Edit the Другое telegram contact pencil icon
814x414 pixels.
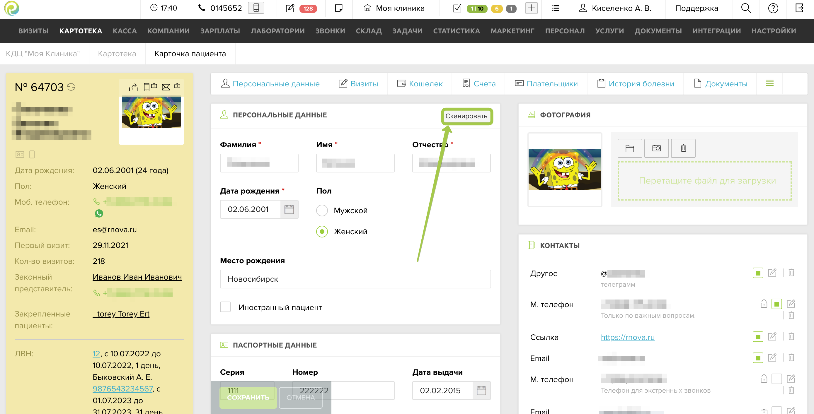pos(772,273)
